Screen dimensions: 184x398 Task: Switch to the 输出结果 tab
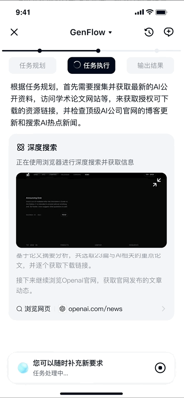pos(150,66)
